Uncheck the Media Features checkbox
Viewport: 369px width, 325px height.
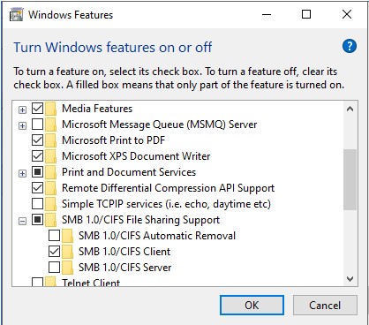[37, 109]
